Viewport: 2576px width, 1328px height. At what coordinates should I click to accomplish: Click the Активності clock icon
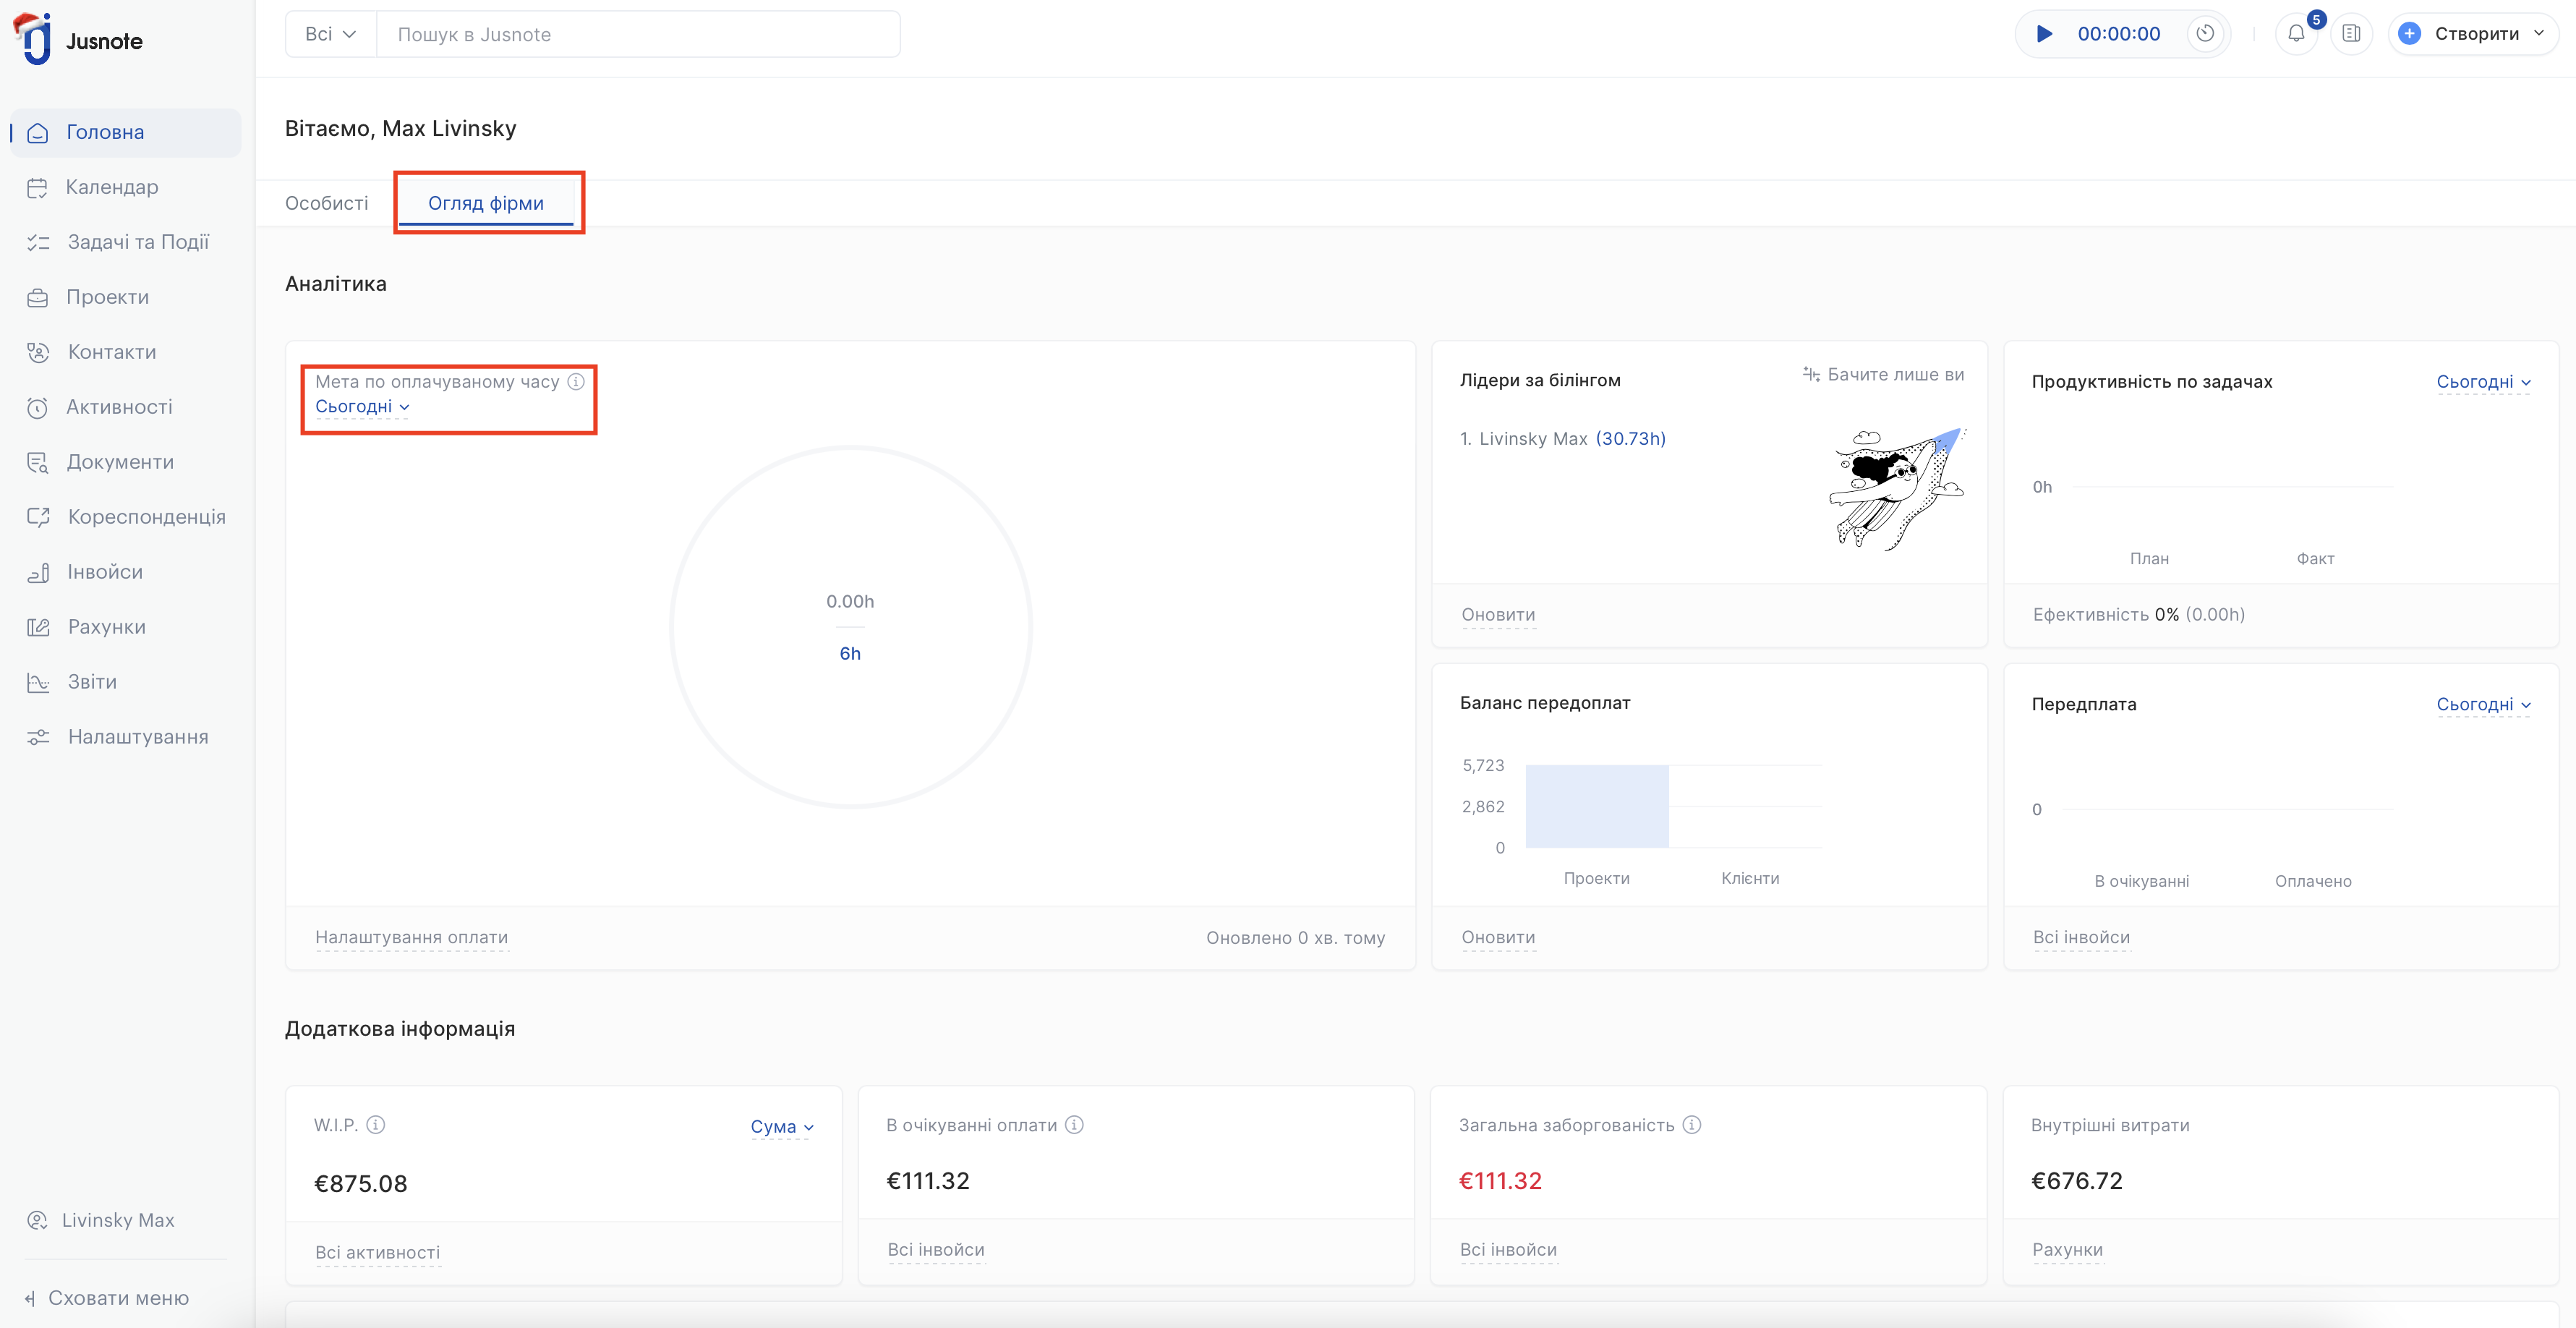38,407
